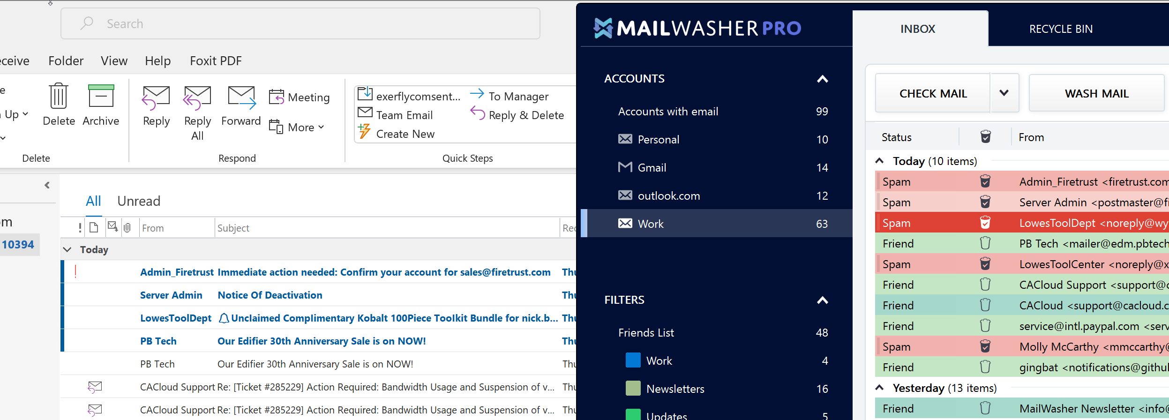Click the Archive box icon in Outlook
1169x420 pixels.
point(101,96)
